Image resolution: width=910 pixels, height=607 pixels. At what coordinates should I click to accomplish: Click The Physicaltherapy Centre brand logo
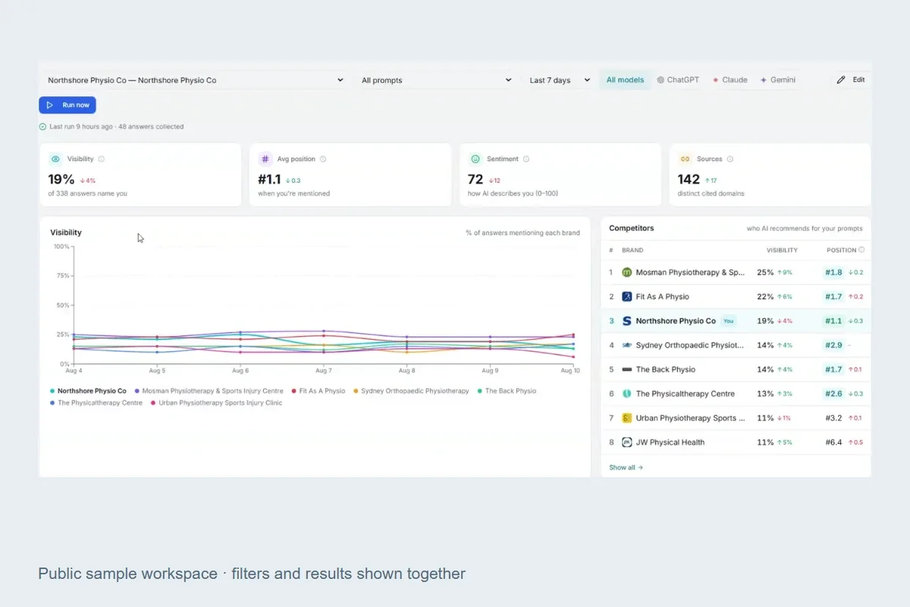(x=627, y=394)
